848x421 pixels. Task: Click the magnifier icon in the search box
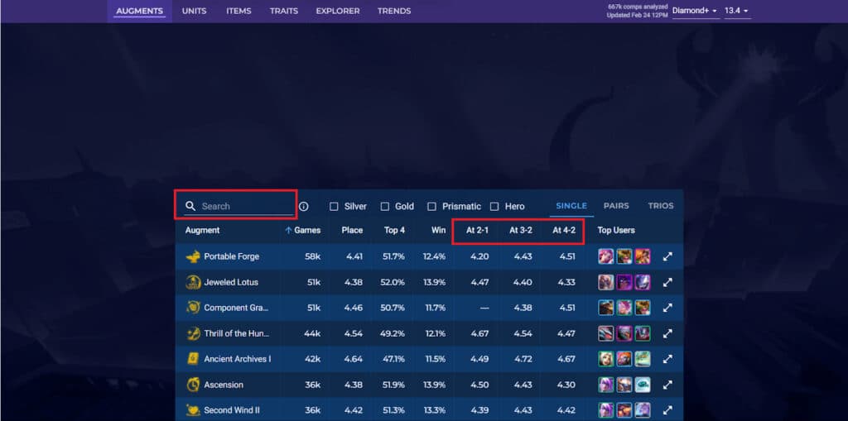(x=190, y=206)
